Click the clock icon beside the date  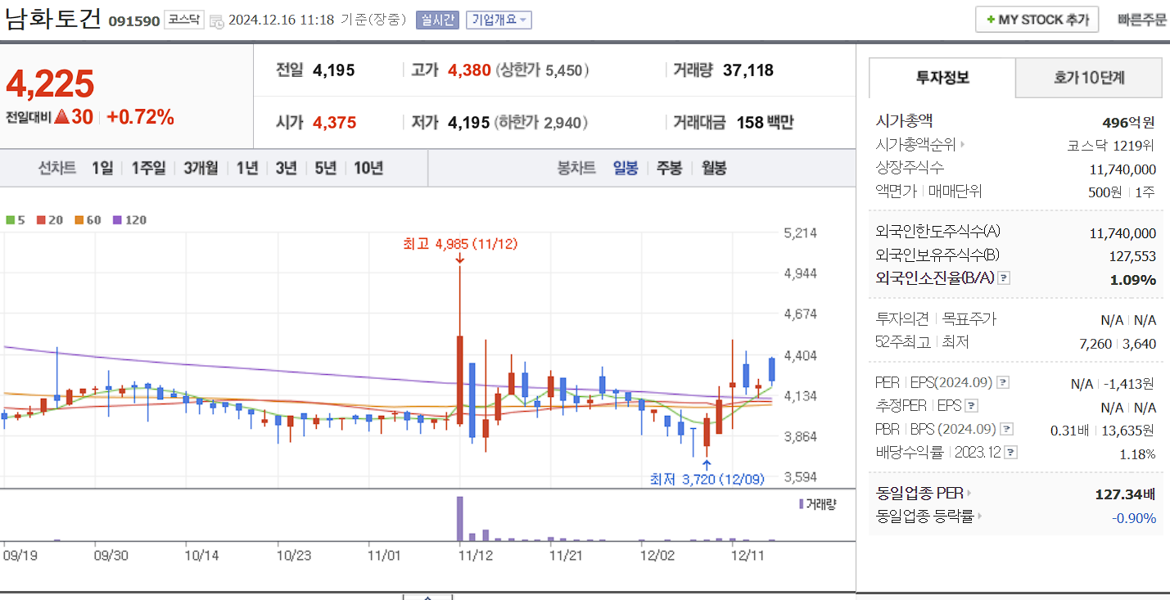point(216,21)
